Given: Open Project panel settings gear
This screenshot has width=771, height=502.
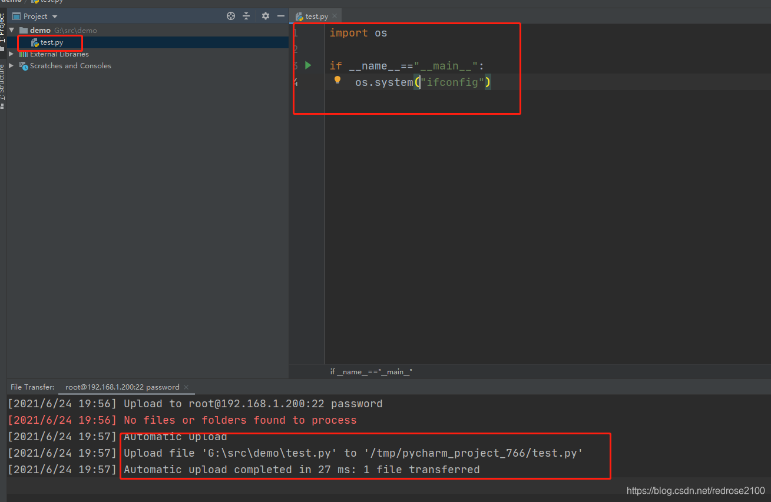Looking at the screenshot, I should tap(265, 16).
